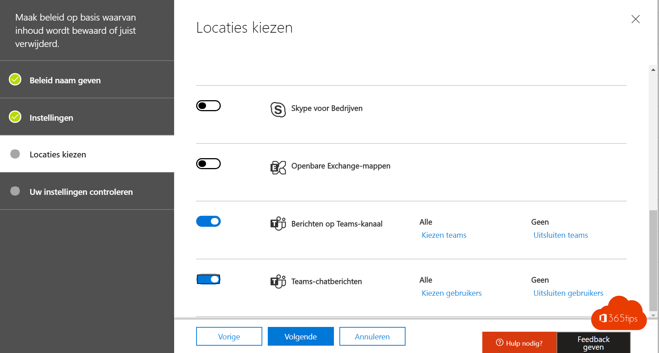Select the Locaties kiezen step

click(x=87, y=154)
